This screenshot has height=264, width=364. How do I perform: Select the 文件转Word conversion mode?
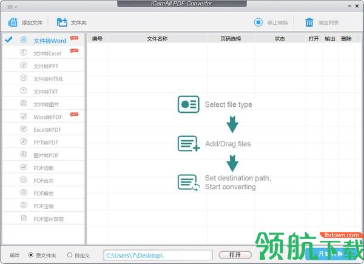(44, 40)
